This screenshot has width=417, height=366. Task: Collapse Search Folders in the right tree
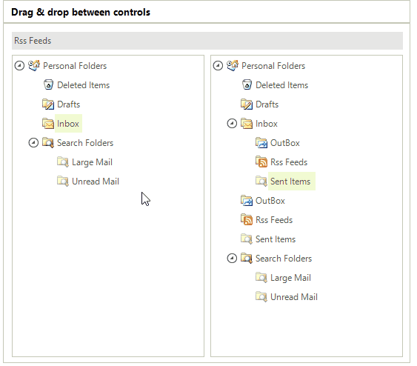232,259
